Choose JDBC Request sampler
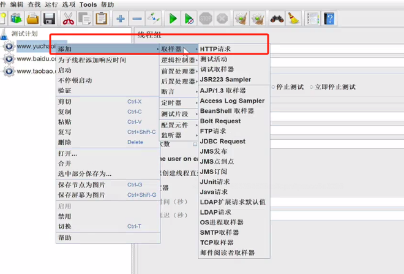Image resolution: width=404 pixels, height=274 pixels. pos(234,142)
